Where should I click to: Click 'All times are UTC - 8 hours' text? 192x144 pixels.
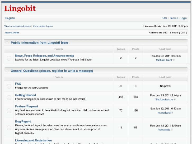(x=163, y=32)
